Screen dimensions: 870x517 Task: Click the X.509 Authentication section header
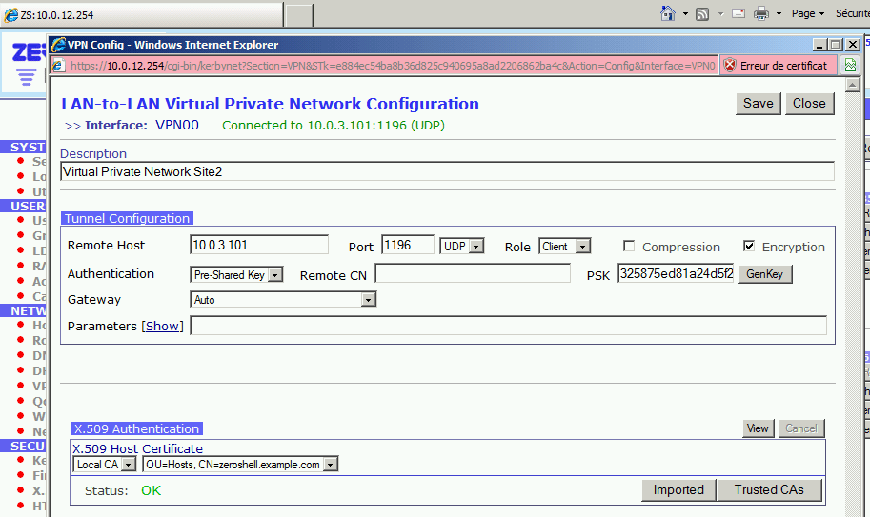click(x=136, y=428)
